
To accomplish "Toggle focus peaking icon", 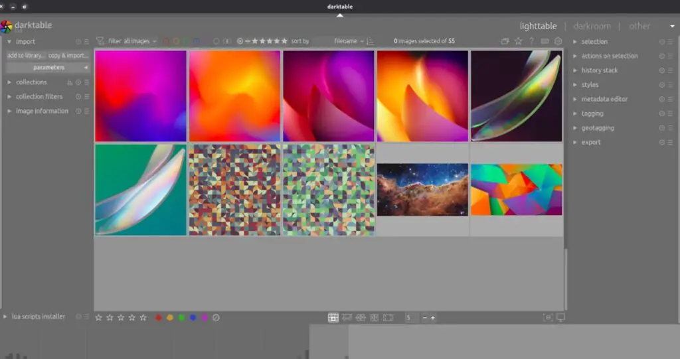I will (548, 318).
